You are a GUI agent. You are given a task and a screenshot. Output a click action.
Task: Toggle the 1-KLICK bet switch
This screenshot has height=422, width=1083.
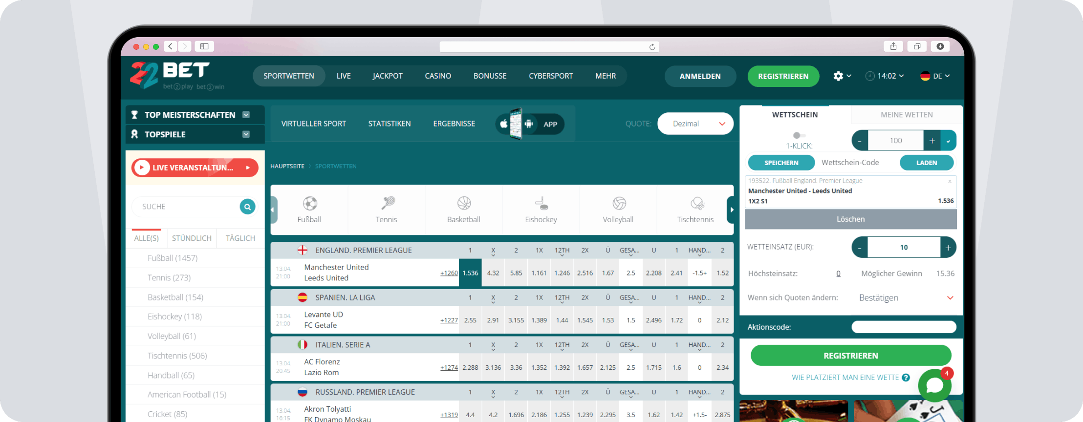coord(799,135)
